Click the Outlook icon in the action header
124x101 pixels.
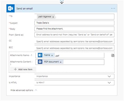coord(10,8)
